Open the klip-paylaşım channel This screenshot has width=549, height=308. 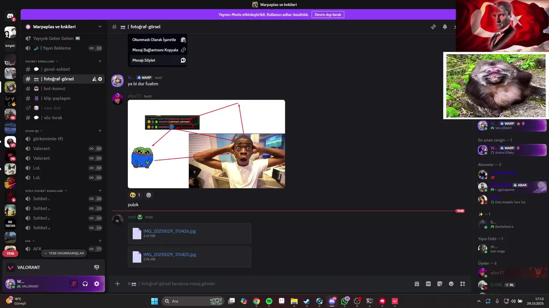coord(64,98)
